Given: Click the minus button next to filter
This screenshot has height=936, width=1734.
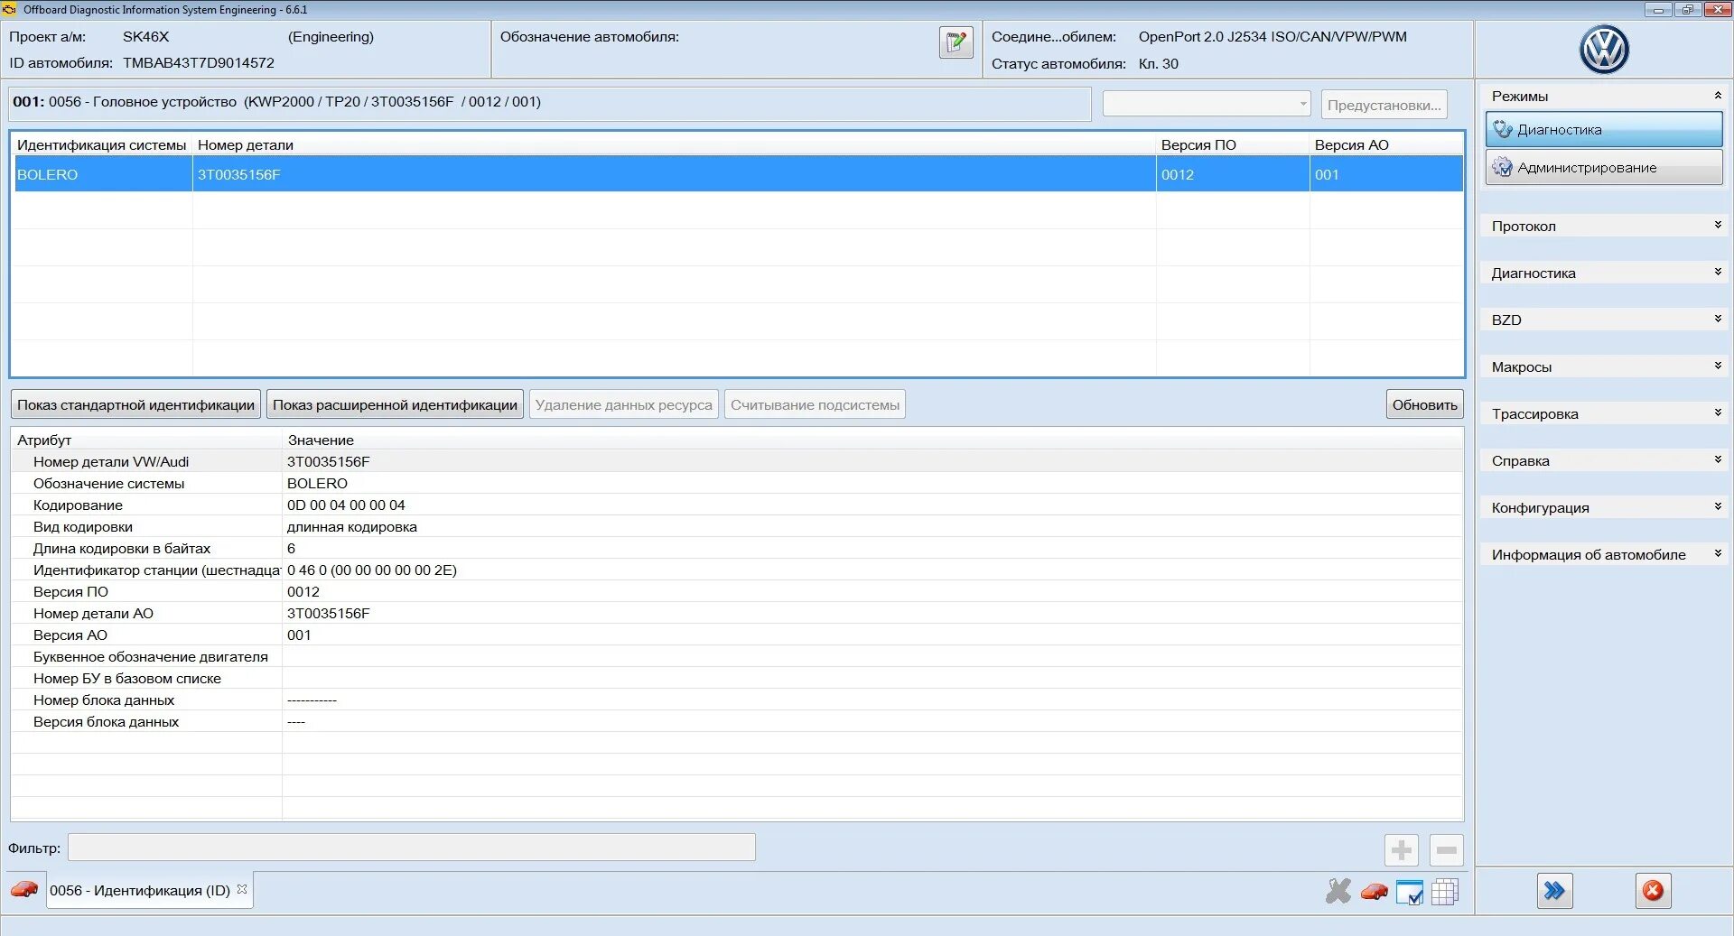Looking at the screenshot, I should [1447, 849].
